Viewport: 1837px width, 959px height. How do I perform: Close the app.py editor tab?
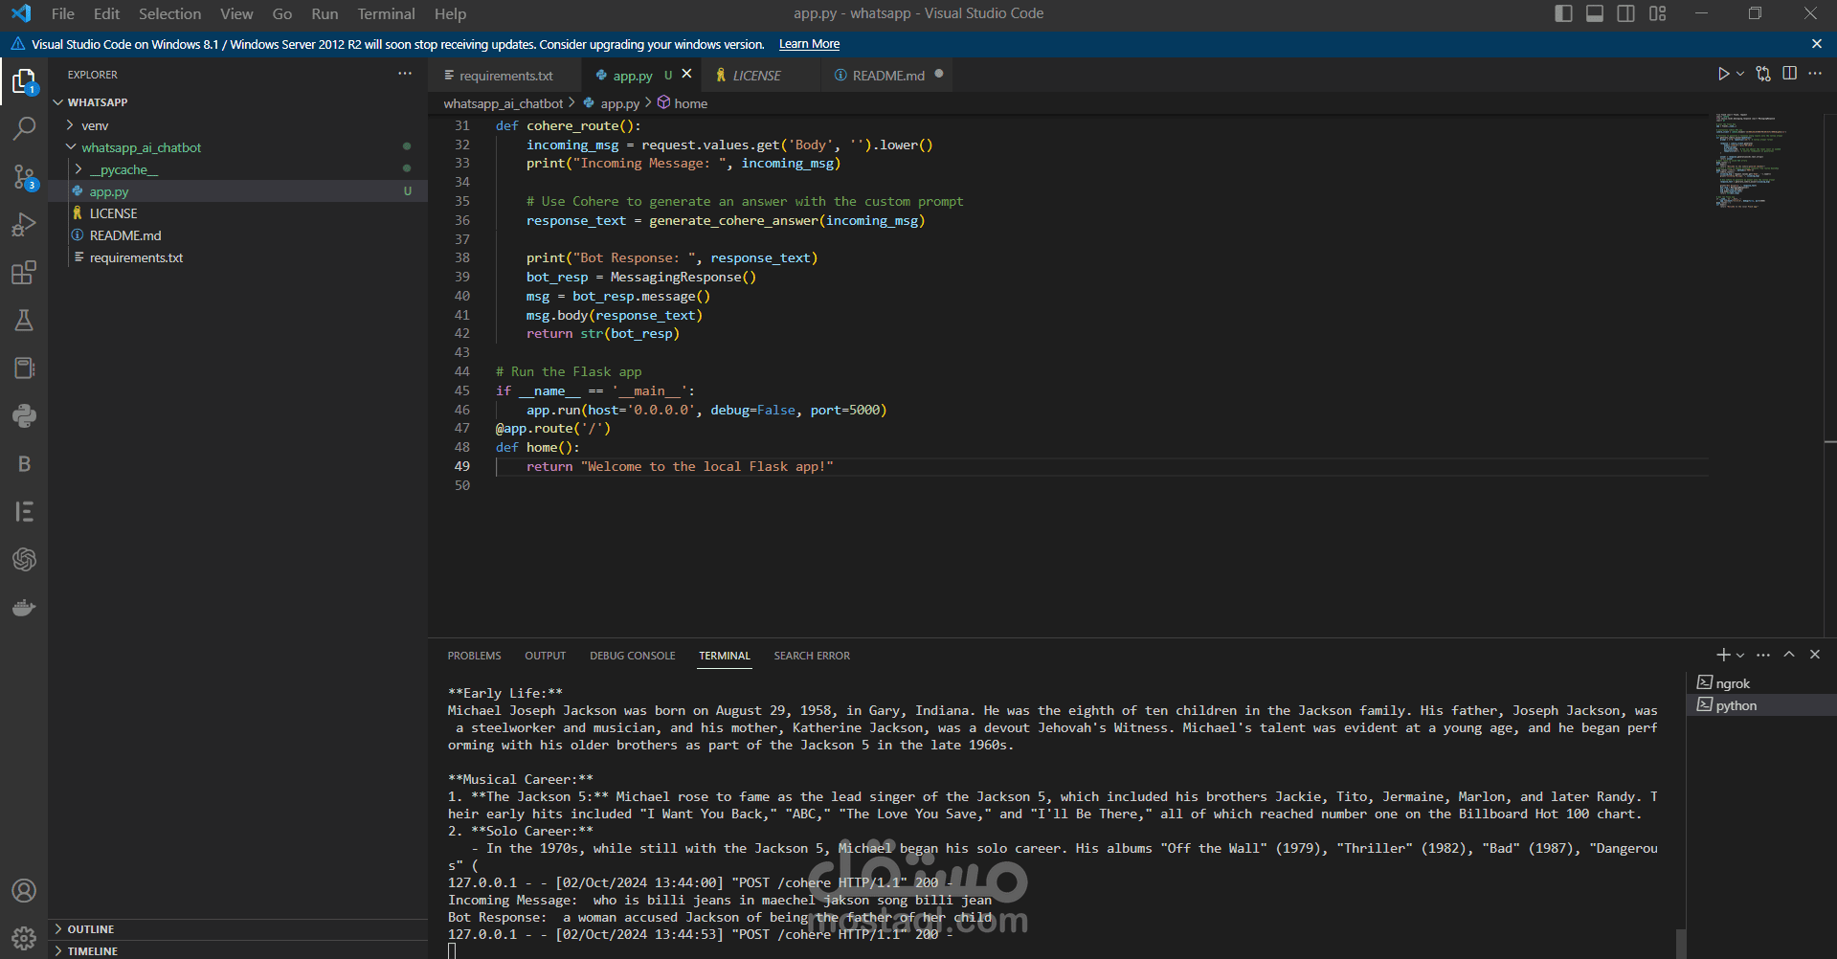[686, 75]
